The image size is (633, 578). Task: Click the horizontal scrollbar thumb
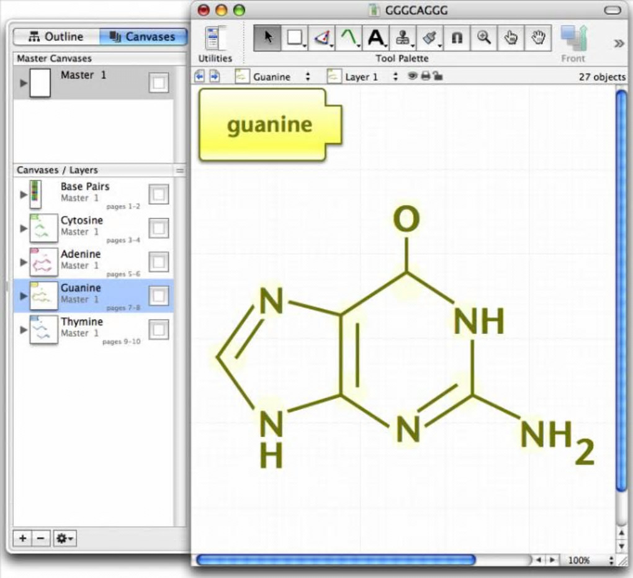[336, 560]
